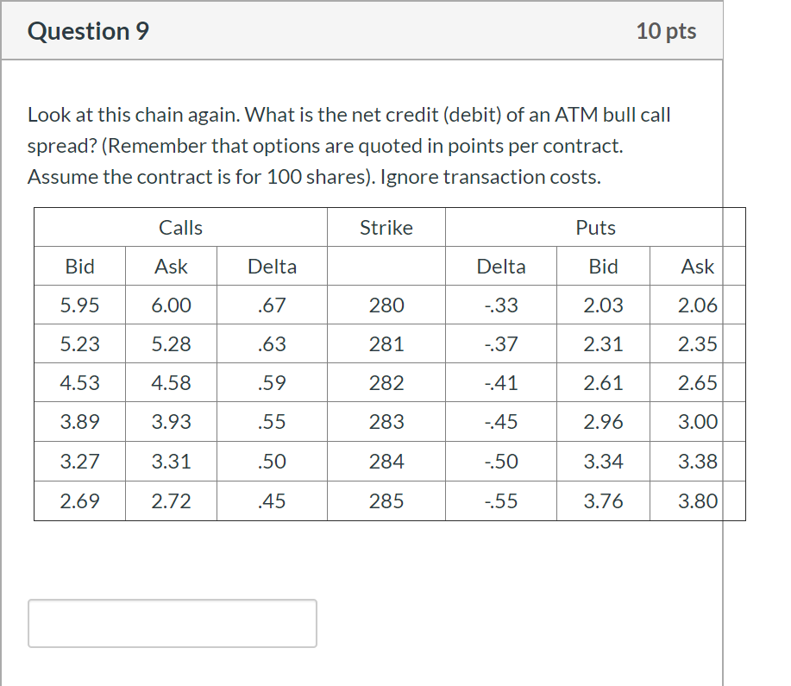Select the Question 9 header
The image size is (791, 686).
pyautogui.click(x=87, y=31)
